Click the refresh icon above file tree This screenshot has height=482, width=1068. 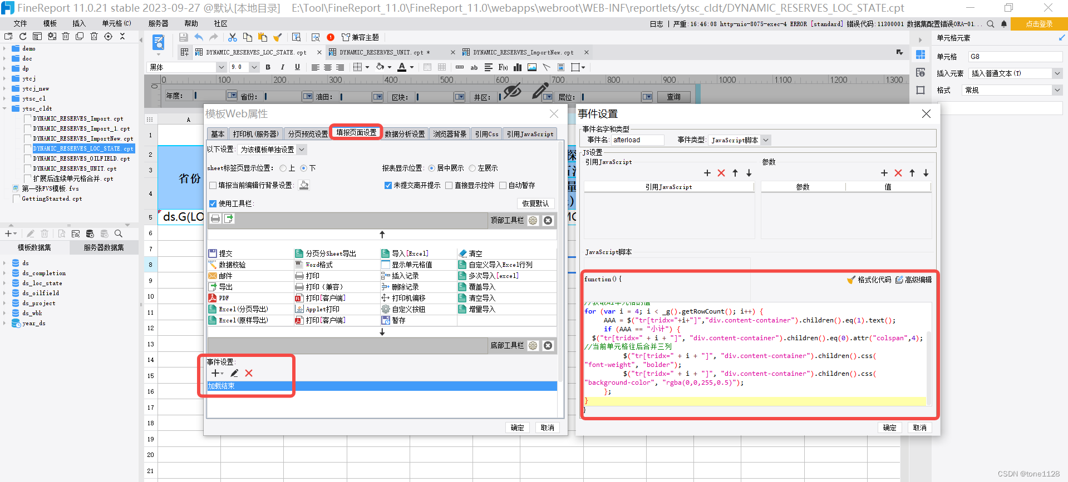[23, 36]
